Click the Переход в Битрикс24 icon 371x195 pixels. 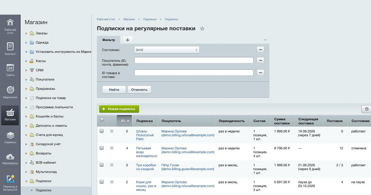click(x=10, y=179)
